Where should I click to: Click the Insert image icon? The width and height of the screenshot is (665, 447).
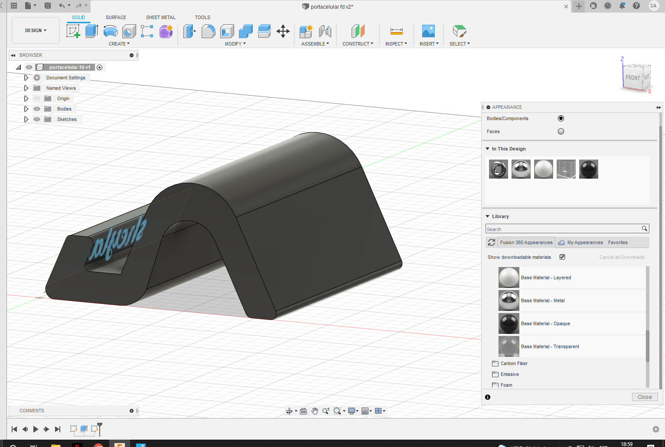428,31
